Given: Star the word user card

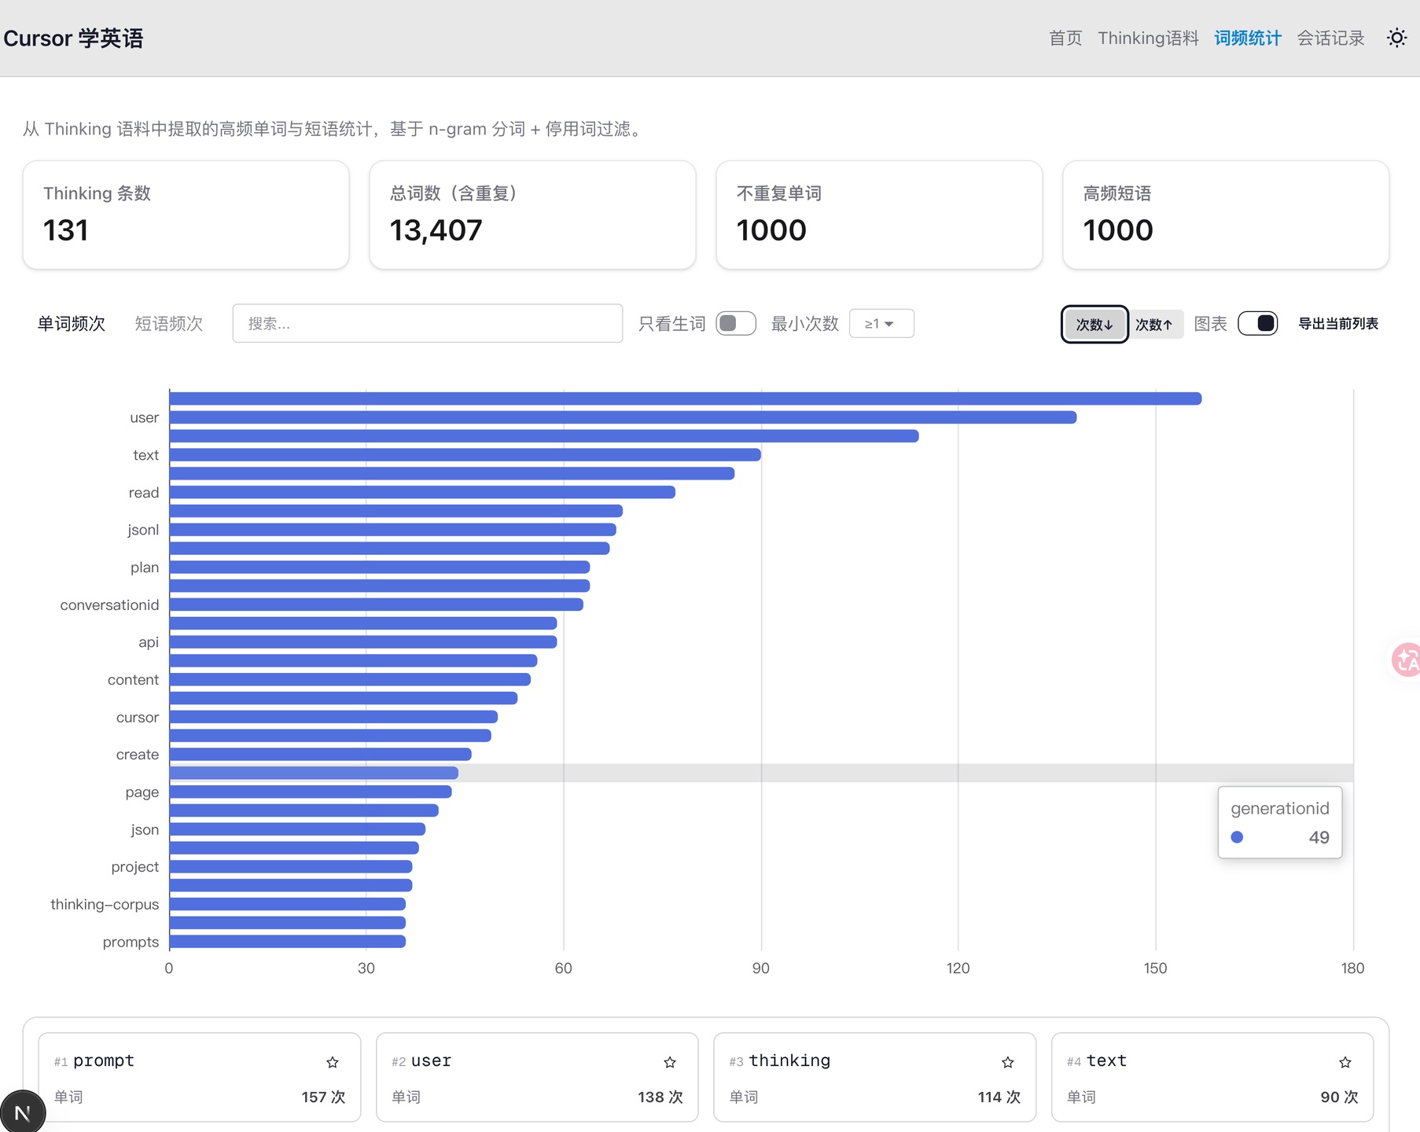Looking at the screenshot, I should 670,1062.
